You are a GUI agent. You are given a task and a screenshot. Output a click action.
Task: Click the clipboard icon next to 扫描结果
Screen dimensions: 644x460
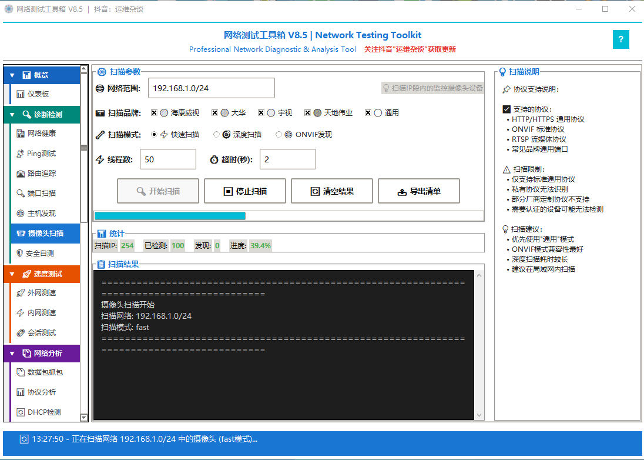[x=101, y=264]
